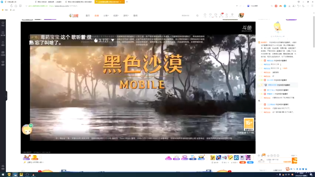The image size is (315, 177).
Task: Click the browser home icon
Action: tap(16, 6)
